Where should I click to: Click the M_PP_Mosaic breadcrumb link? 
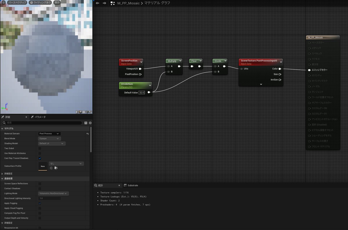(128, 3)
